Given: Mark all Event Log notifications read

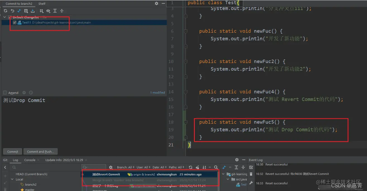Looking at the screenshot, I should (251, 167).
